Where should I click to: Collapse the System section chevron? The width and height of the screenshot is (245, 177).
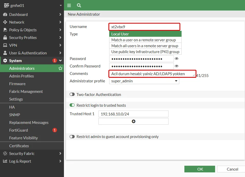[x=60, y=61]
